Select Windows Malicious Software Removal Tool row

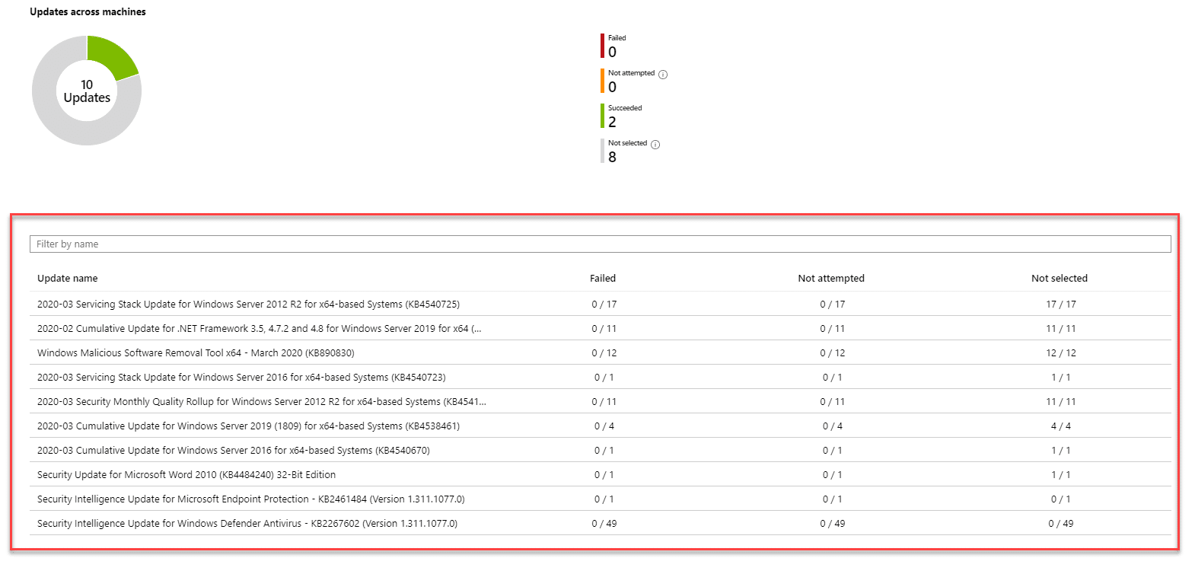coord(600,352)
